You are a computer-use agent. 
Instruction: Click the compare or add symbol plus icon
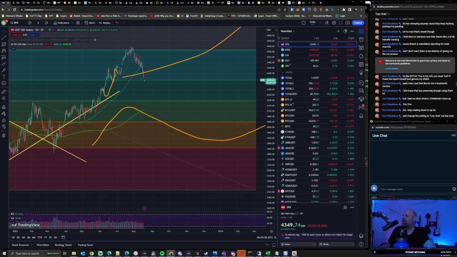30,23
